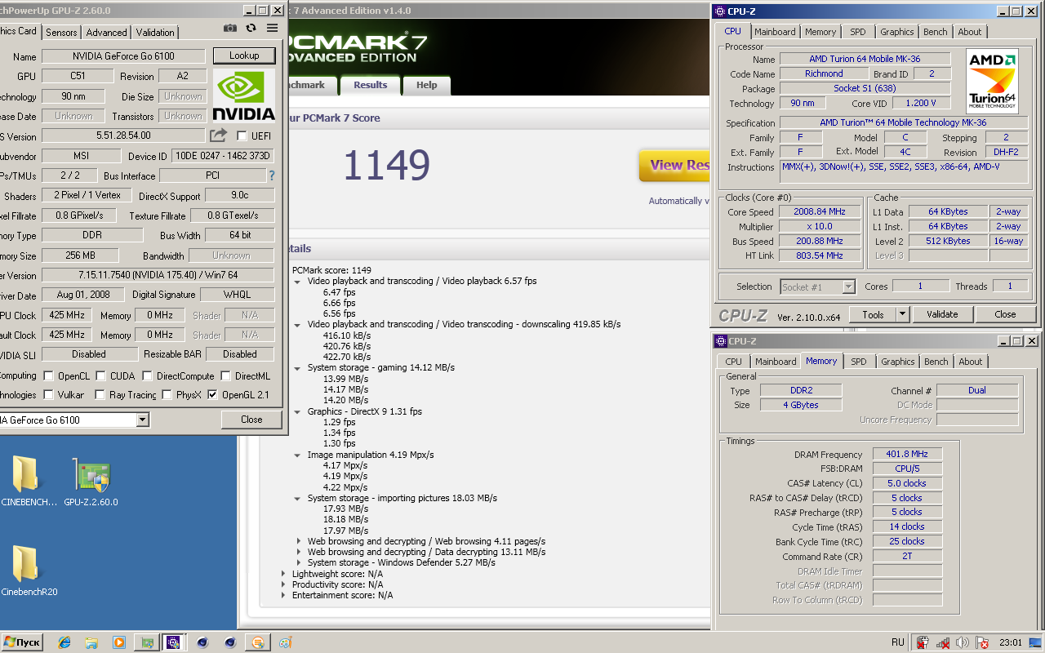
Task: Click the taskbar clock showing 23:01
Action: click(1011, 642)
